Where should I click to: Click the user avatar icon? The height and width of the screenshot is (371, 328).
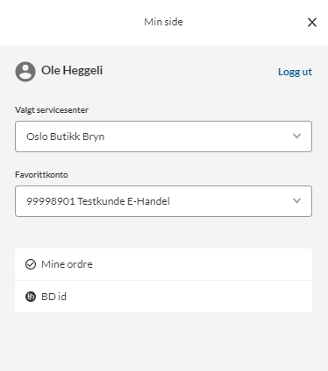pos(25,72)
